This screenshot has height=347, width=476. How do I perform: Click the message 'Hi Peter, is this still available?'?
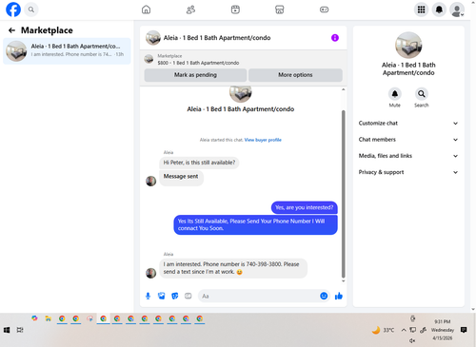tap(199, 163)
